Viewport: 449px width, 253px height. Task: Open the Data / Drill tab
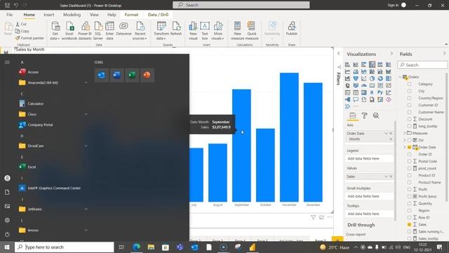tap(158, 15)
